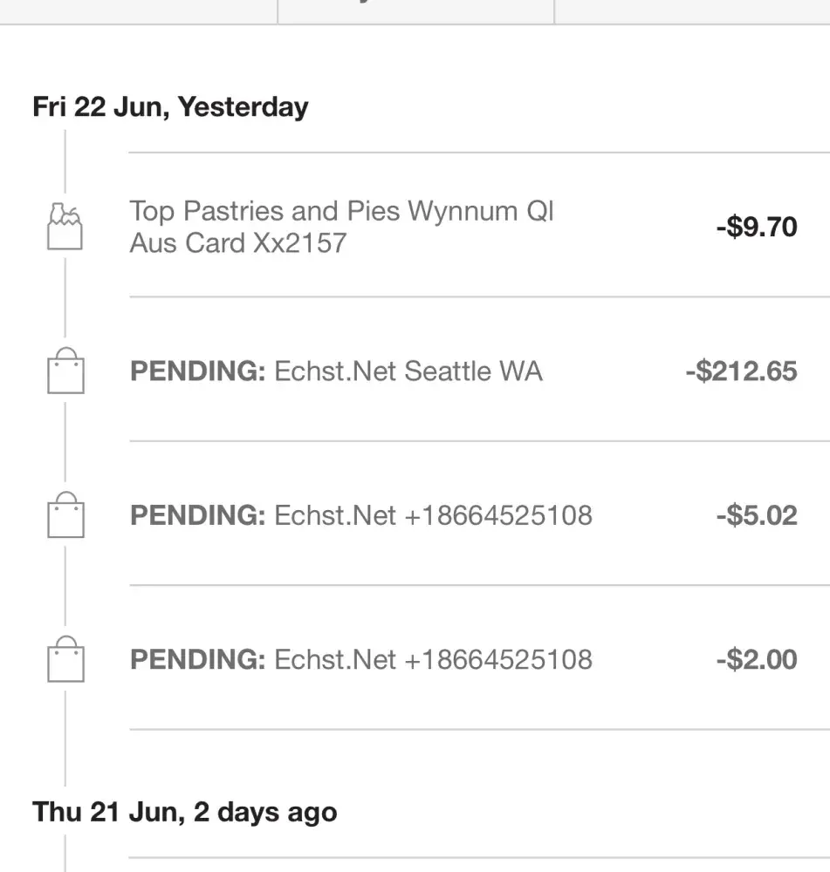Tap shopping bag icon for the -$212.65 transaction
830x872 pixels.
click(65, 371)
